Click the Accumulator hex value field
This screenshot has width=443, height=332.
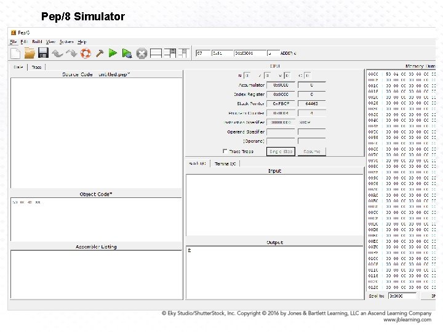[281, 85]
